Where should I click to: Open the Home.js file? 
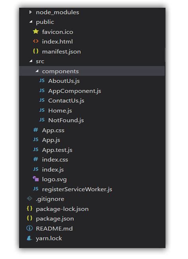click(x=60, y=110)
